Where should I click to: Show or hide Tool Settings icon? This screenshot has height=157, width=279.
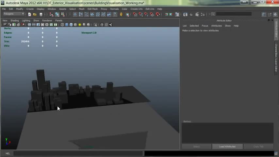(270, 14)
